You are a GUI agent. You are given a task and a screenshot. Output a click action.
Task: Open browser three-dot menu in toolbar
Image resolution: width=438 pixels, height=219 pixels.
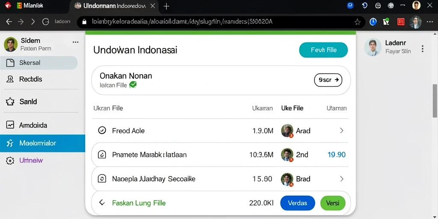point(430,22)
